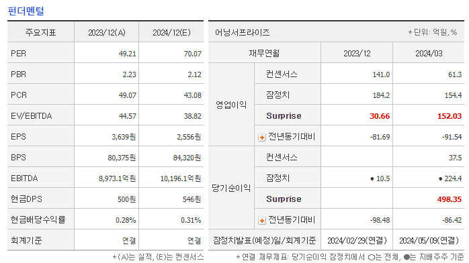Screen dimensions: 469x263
Task: Click the EPS row label
Action: (x=18, y=137)
